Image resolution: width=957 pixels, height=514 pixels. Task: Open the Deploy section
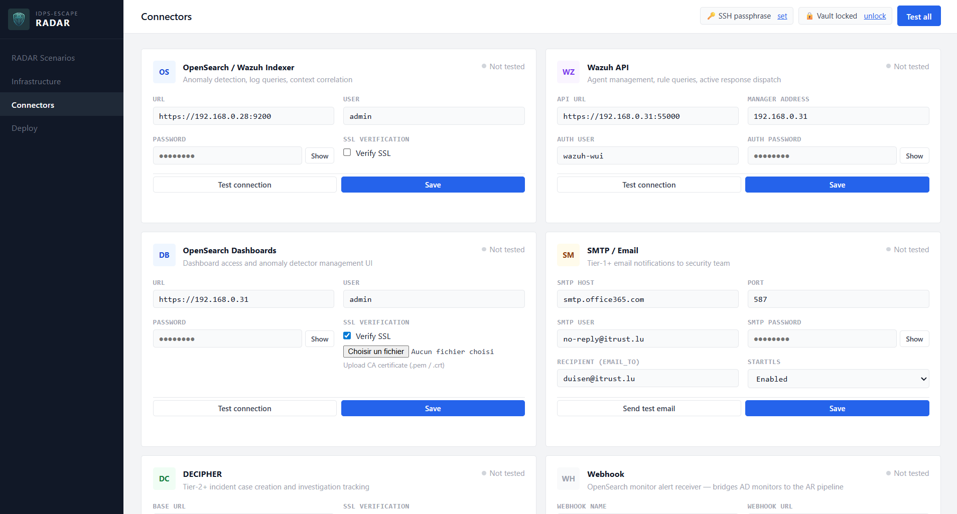[x=25, y=128]
